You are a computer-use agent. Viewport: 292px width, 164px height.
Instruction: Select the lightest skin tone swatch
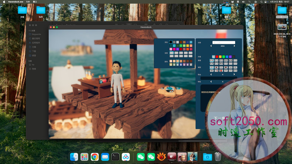coord(171,61)
